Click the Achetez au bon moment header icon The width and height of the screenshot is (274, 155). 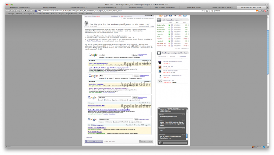[159, 20]
